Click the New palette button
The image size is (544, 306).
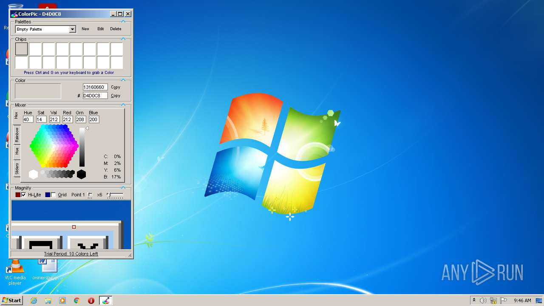(85, 29)
